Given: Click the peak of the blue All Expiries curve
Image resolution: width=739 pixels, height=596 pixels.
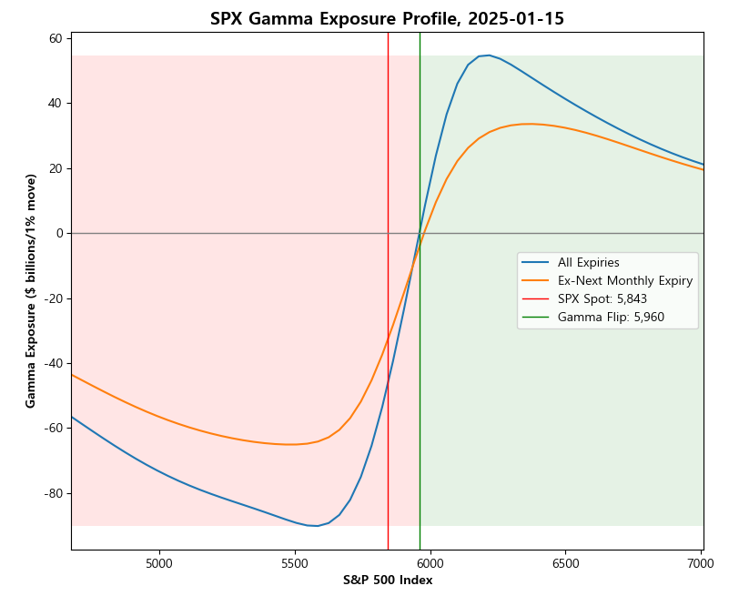Looking at the screenshot, I should (489, 56).
